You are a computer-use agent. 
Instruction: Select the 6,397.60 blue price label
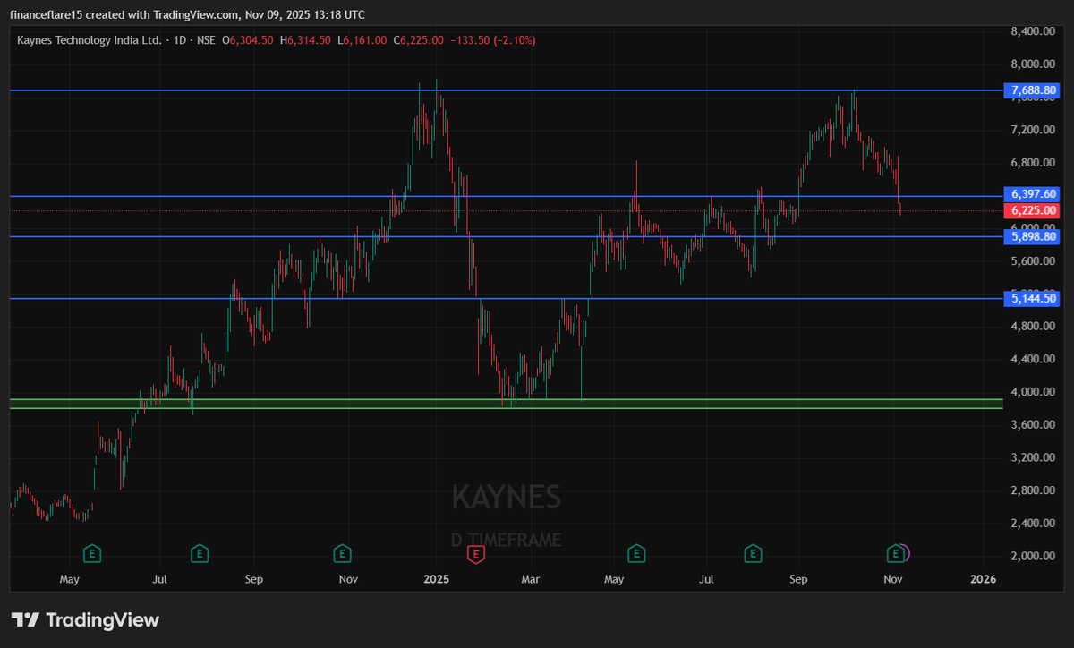(x=1033, y=194)
